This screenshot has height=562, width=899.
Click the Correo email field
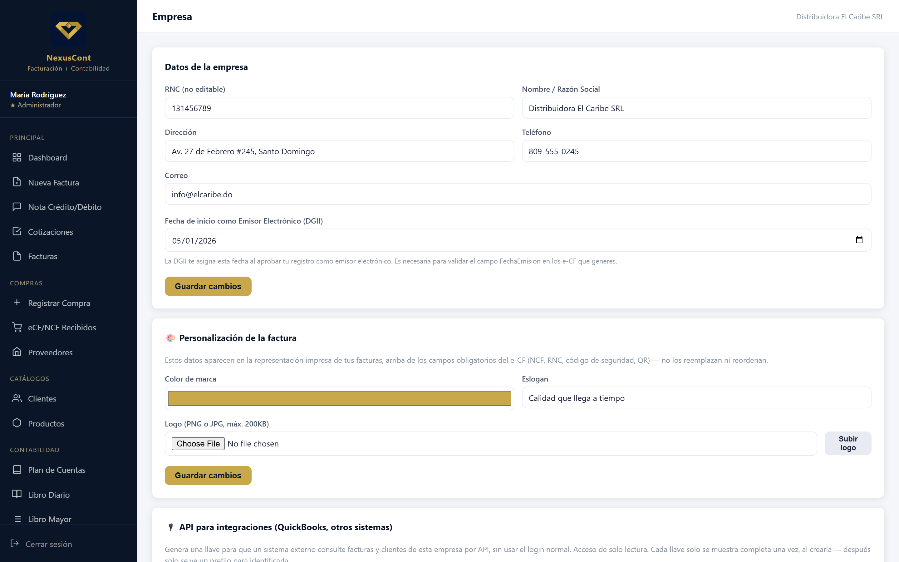(518, 194)
